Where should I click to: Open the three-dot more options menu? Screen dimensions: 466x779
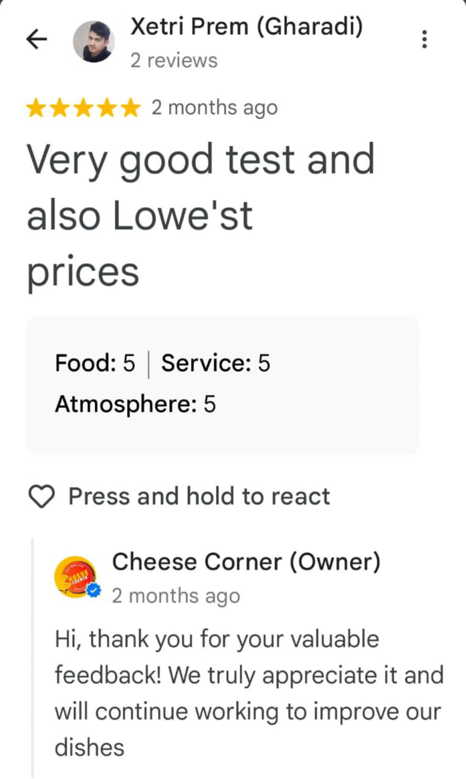click(x=424, y=40)
